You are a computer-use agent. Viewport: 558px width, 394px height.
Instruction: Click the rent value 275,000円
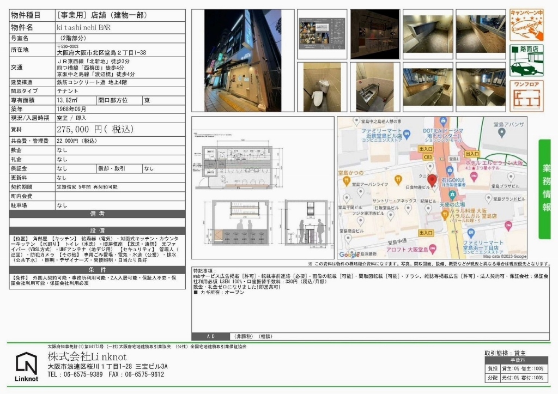[95, 129]
